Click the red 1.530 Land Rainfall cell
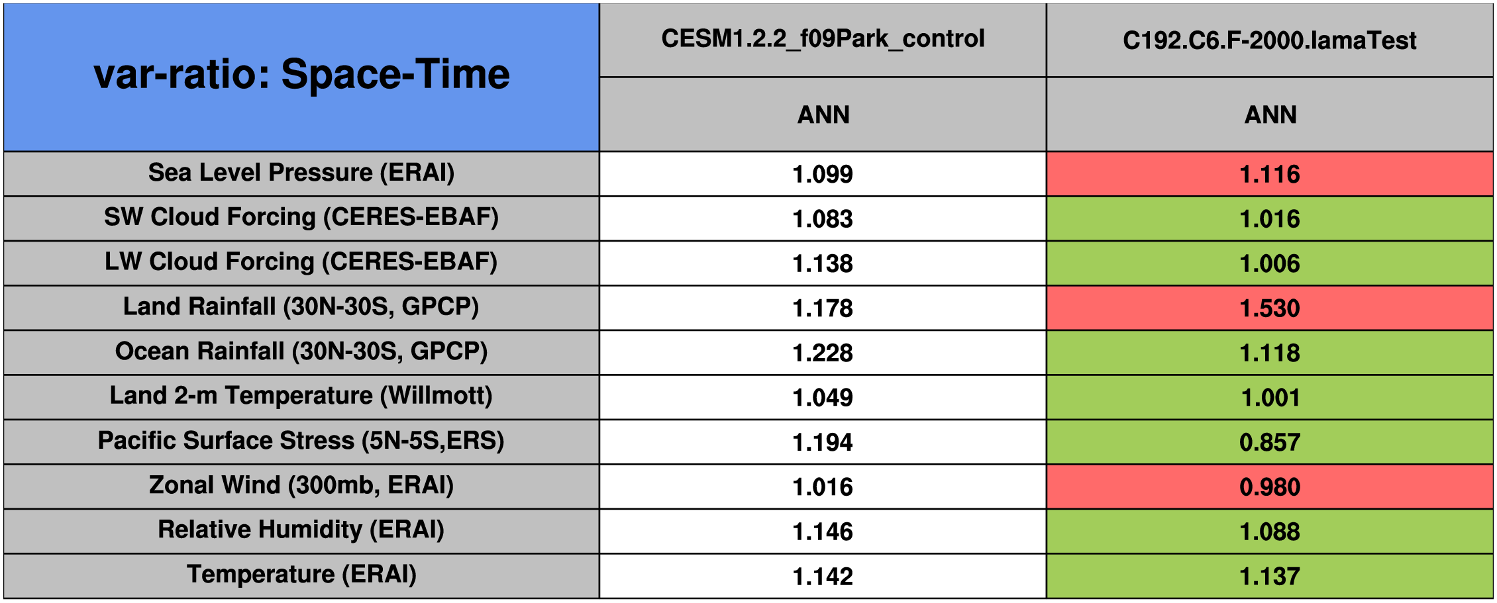The height and width of the screenshot is (603, 1497). 1269,308
